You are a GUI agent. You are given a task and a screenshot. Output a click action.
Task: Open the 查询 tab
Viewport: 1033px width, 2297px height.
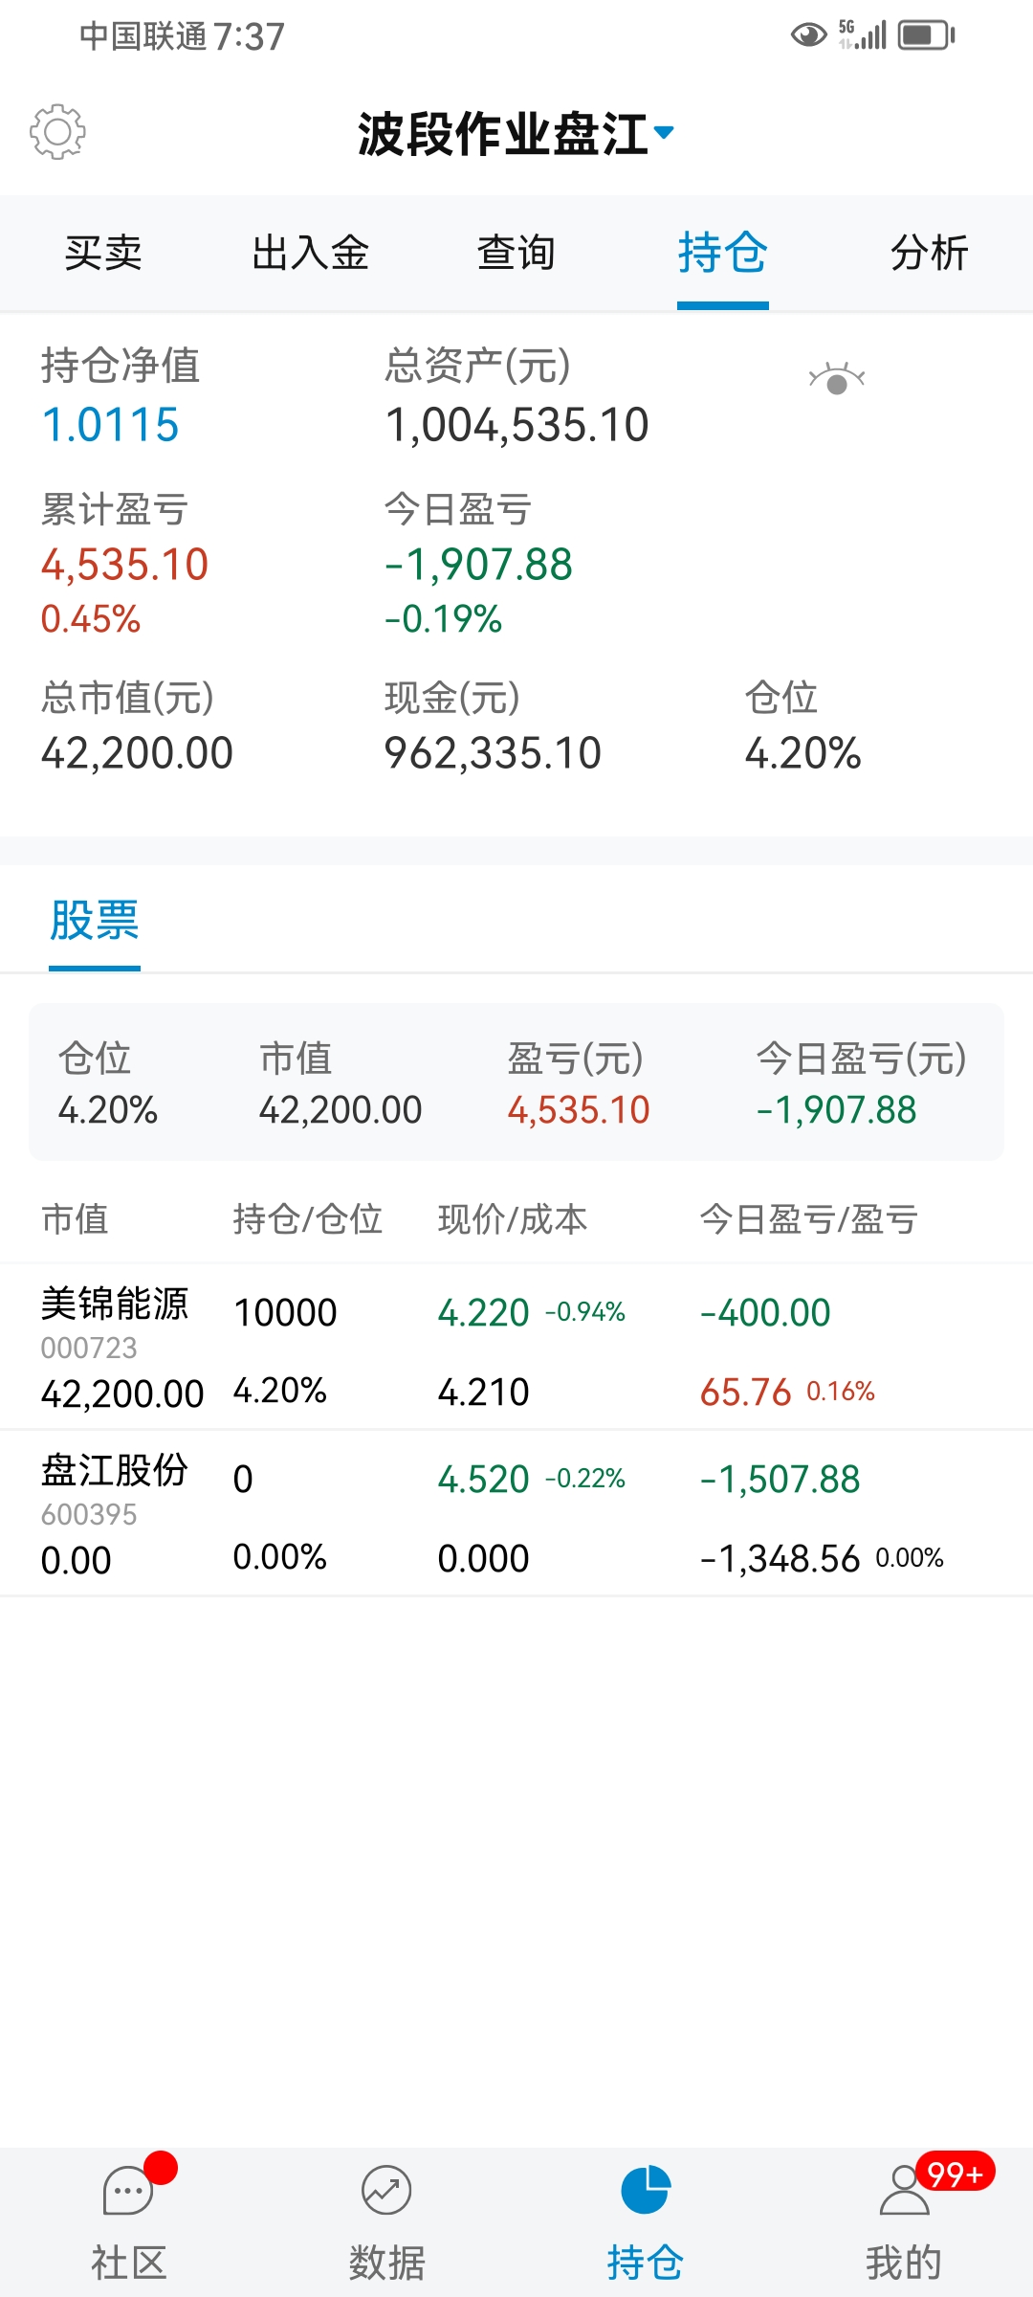(516, 254)
